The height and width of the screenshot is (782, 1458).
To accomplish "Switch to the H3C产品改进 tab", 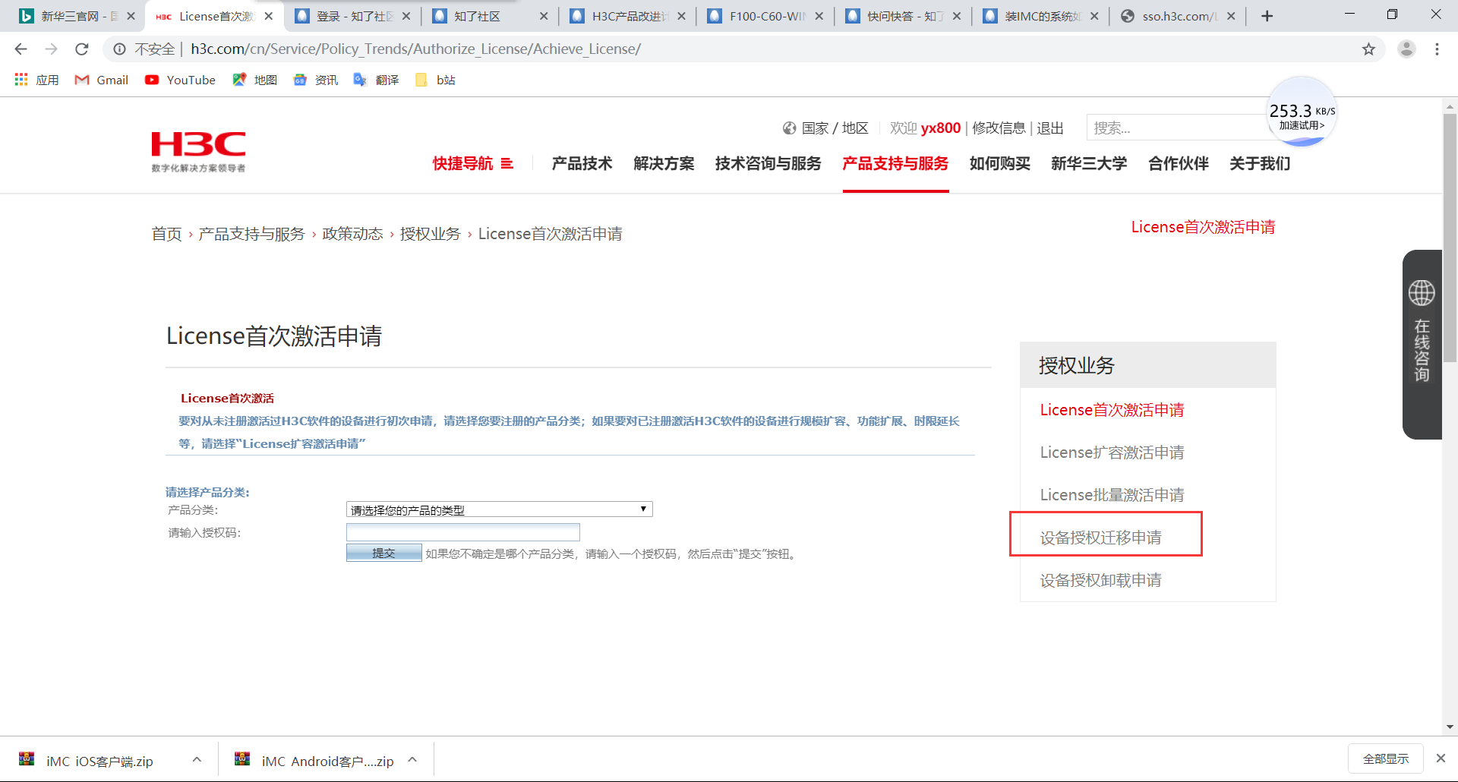I will click(x=629, y=16).
